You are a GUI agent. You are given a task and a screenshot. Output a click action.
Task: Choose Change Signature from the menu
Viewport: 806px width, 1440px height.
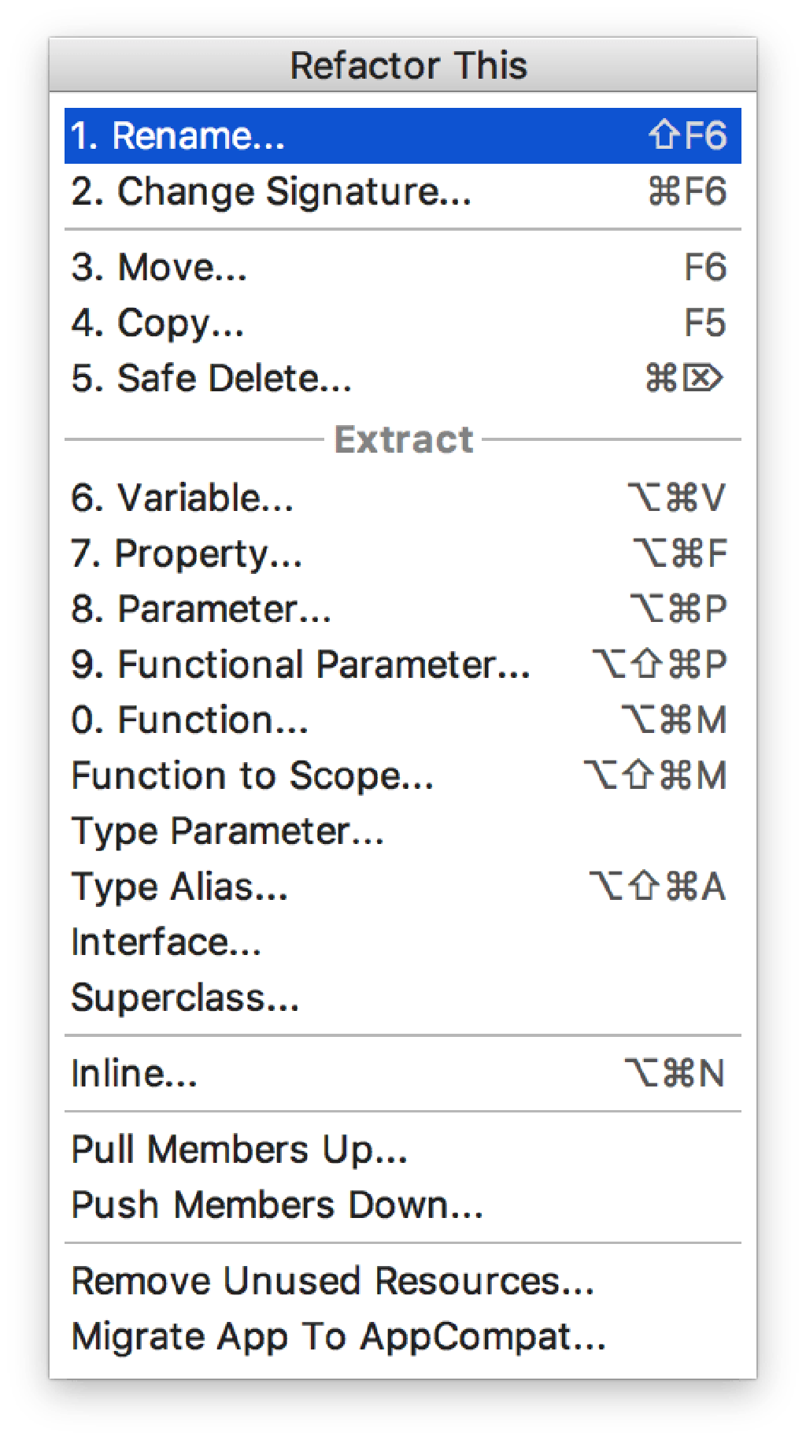272,192
